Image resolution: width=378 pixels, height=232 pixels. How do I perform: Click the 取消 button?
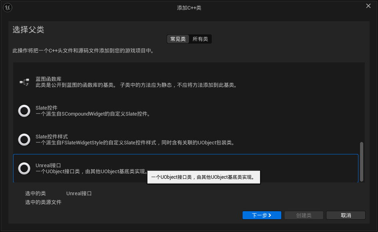(x=346, y=215)
